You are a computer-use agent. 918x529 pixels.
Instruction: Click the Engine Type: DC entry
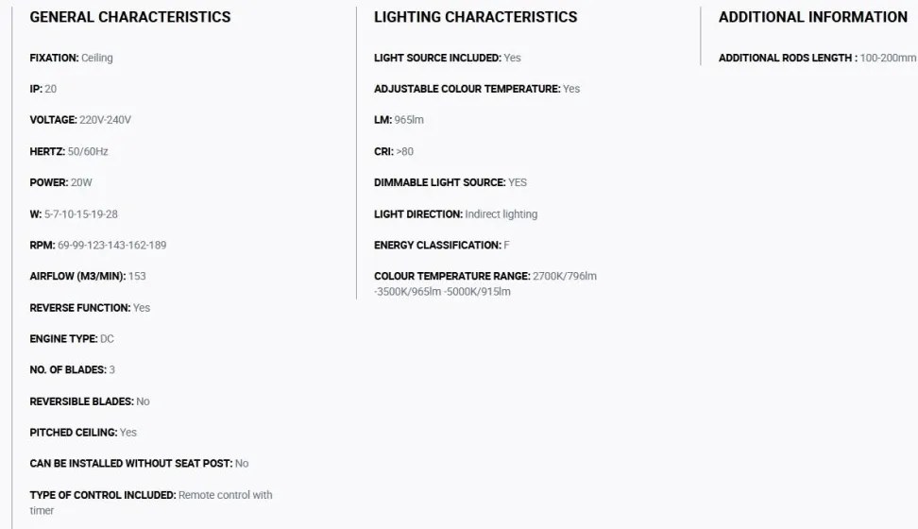click(x=72, y=339)
